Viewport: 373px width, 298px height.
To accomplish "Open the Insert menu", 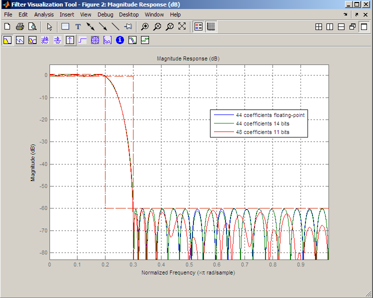I will tap(66, 14).
